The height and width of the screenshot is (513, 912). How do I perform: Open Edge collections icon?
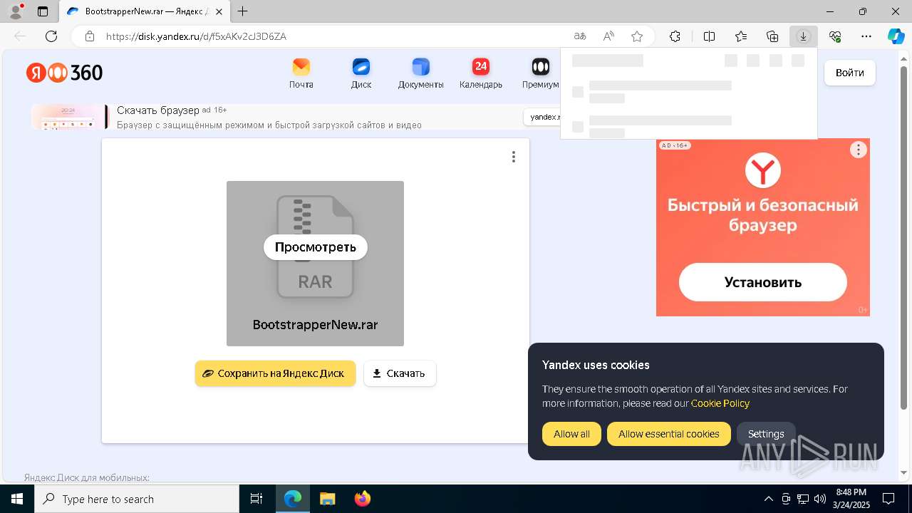coord(772,36)
